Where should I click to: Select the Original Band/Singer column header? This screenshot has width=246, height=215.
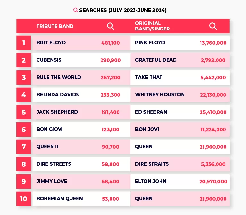(x=152, y=26)
